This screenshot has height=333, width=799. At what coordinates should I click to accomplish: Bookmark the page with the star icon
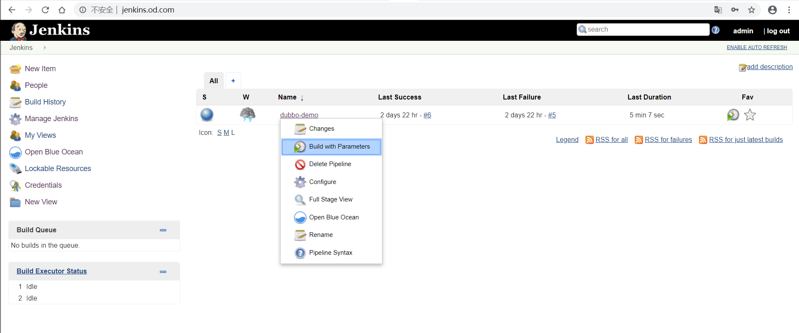pyautogui.click(x=751, y=10)
